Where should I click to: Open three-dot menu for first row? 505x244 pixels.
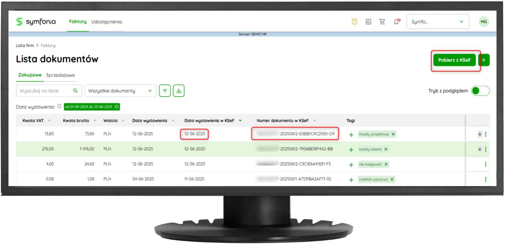486,134
